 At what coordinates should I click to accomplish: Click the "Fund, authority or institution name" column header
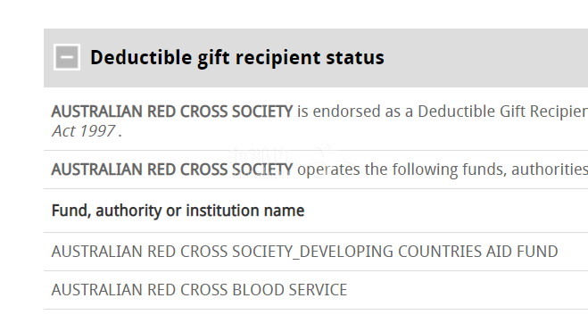click(178, 211)
